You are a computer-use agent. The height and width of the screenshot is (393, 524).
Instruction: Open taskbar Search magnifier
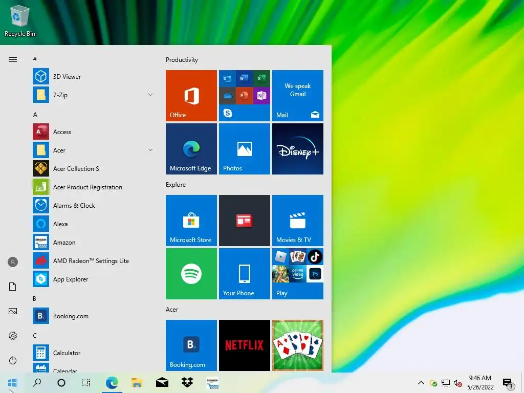(37, 383)
